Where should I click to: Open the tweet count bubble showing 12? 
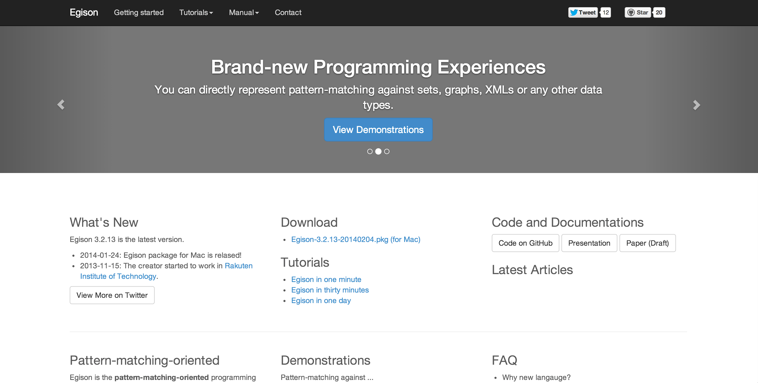click(605, 12)
